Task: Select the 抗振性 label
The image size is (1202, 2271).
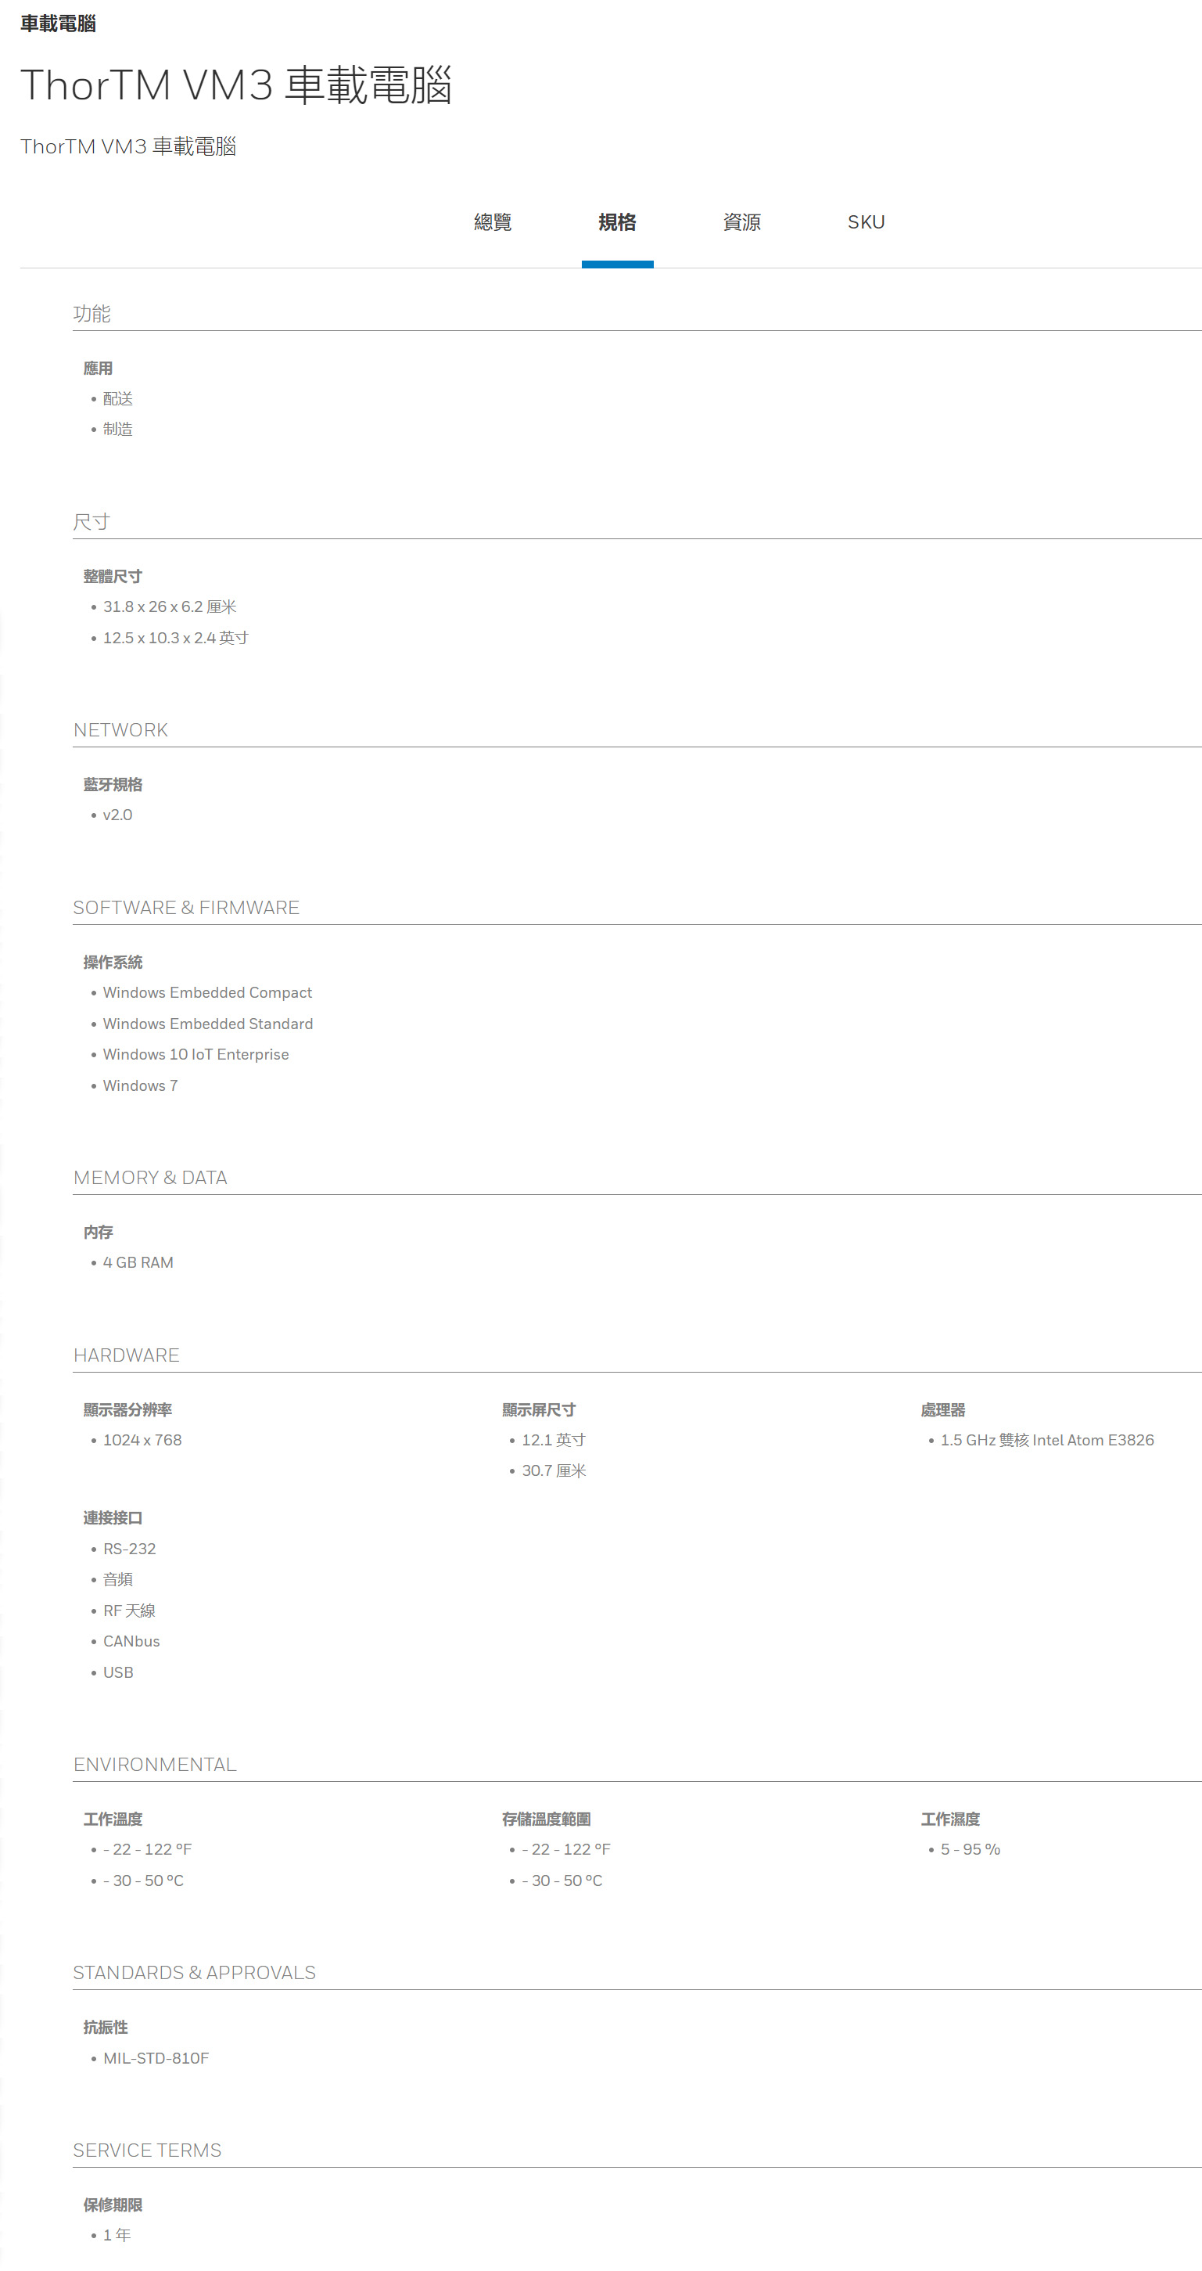Action: (x=106, y=2028)
